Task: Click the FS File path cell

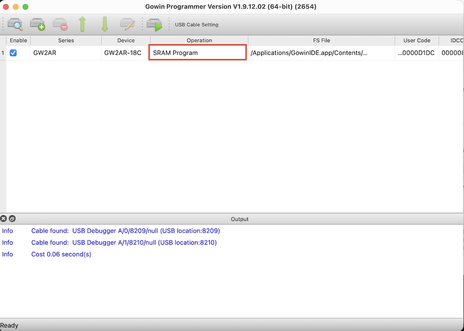Action: tap(321, 53)
